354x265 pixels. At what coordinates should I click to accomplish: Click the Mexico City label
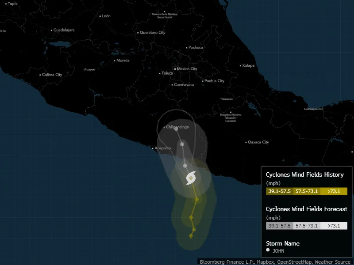point(187,69)
